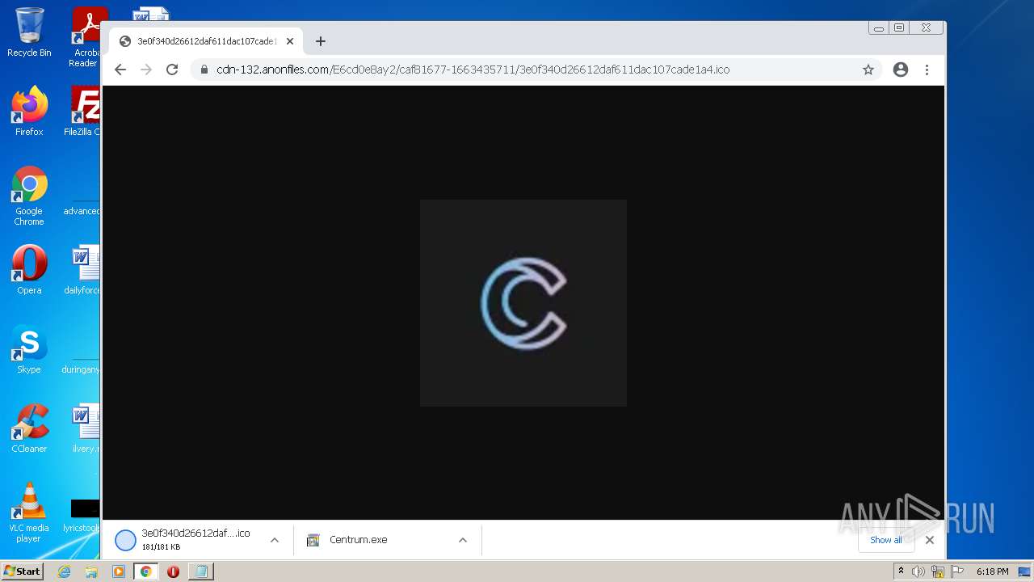Open Windows Explorer folder in taskbar
The image size is (1034, 582).
click(x=91, y=571)
